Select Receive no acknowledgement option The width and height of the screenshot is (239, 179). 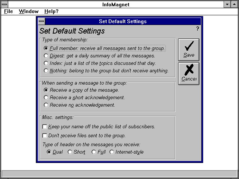point(46,105)
